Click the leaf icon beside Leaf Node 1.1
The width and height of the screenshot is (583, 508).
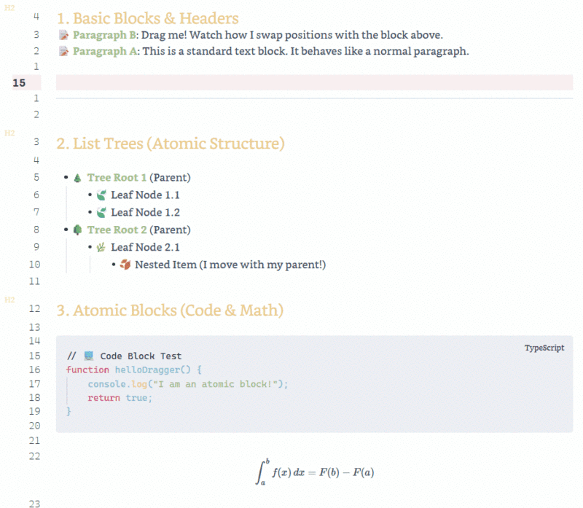tap(102, 195)
